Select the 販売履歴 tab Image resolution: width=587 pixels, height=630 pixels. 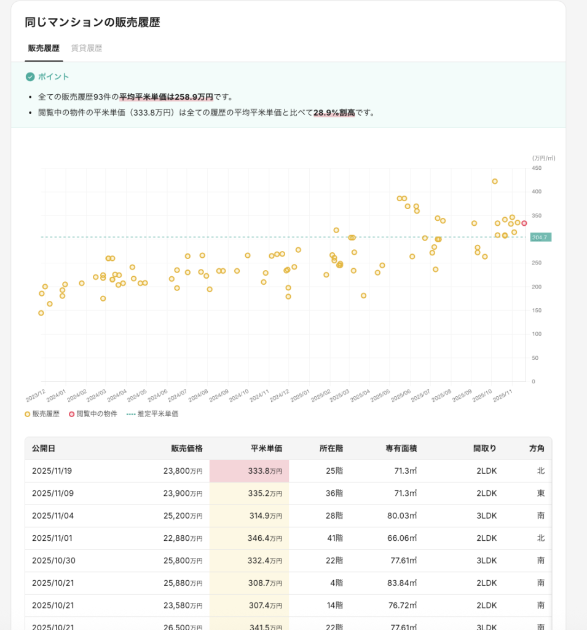coord(44,48)
